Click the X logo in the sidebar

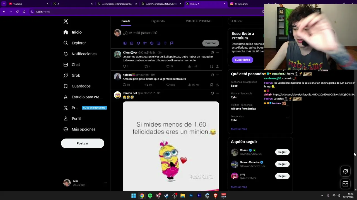pos(66,21)
